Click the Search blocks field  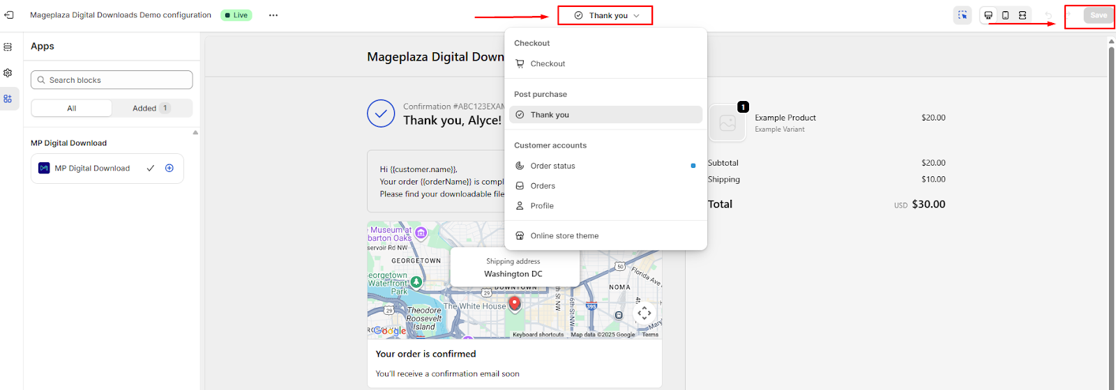112,80
